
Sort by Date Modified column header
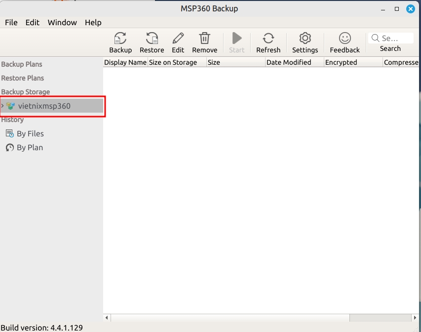[x=295, y=62]
